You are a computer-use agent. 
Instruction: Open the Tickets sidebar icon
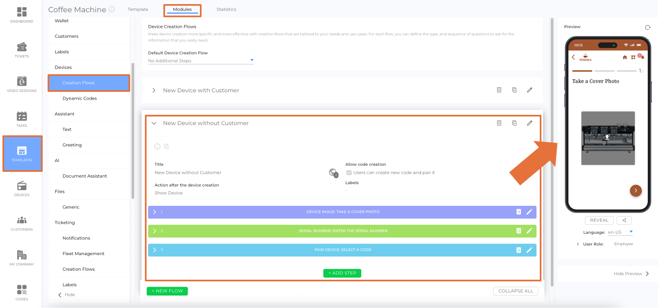[22, 50]
